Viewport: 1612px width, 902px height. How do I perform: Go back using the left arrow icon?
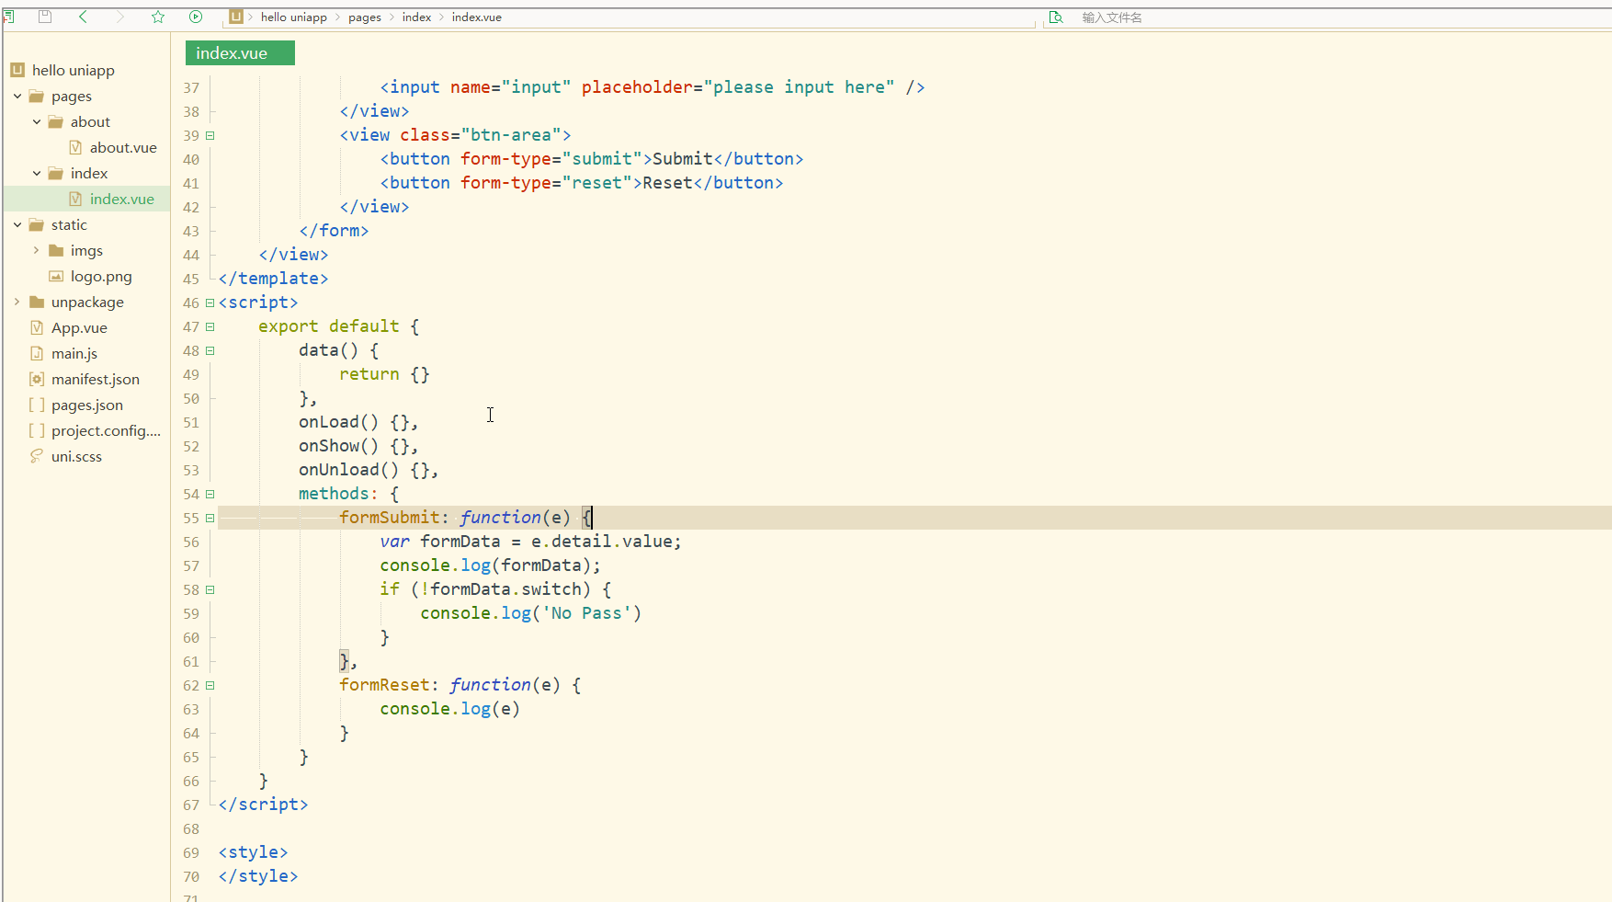pos(83,17)
